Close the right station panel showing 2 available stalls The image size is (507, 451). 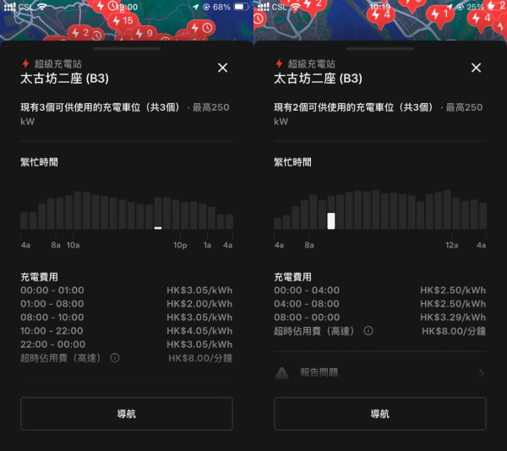coord(476,68)
